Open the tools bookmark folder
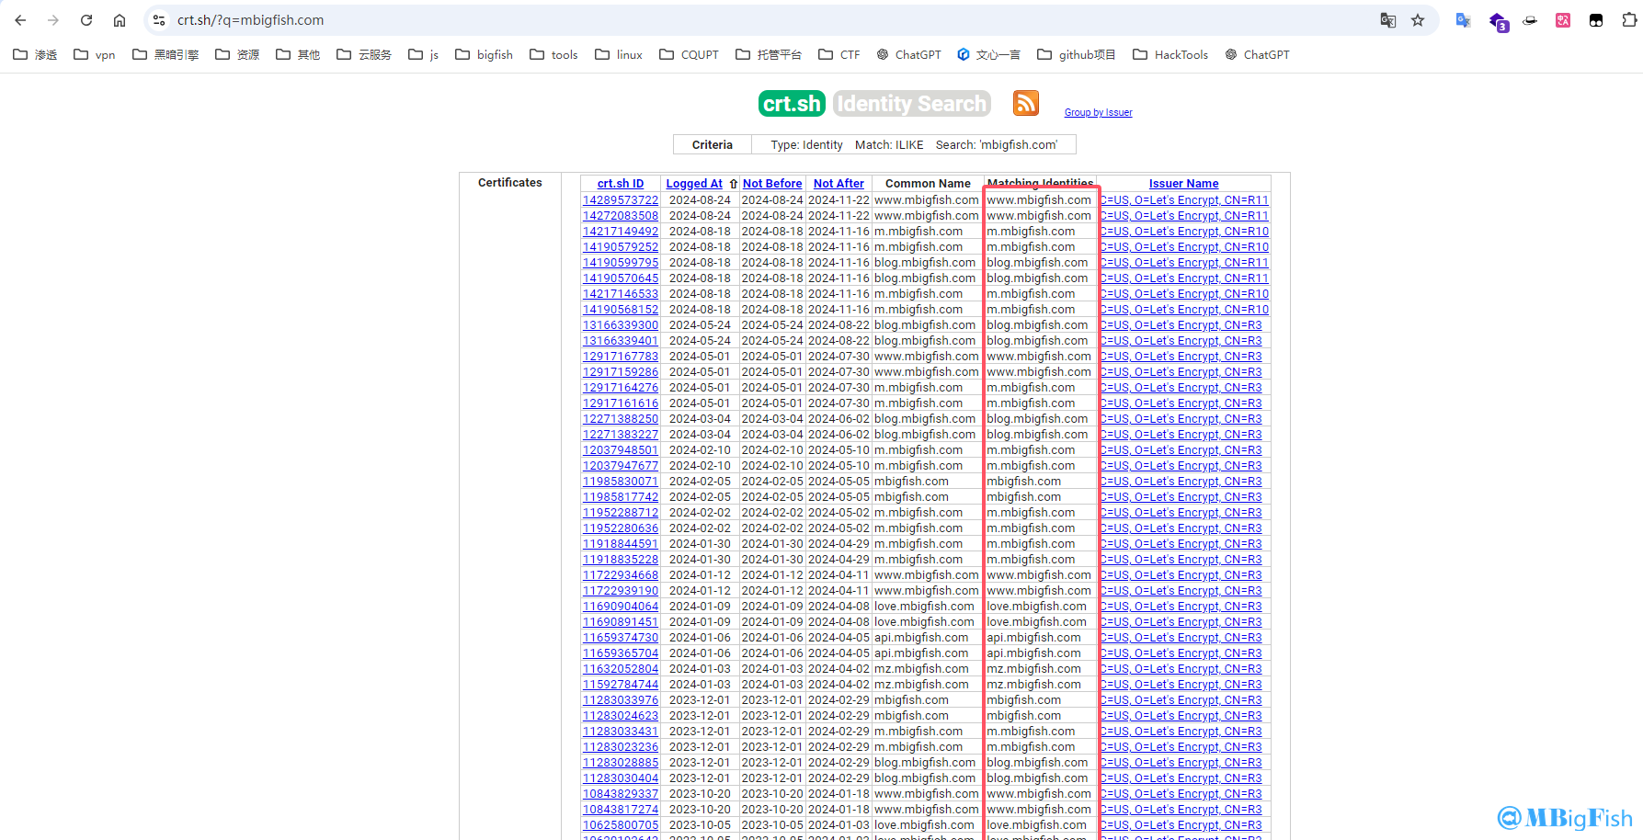Image resolution: width=1643 pixels, height=840 pixels. pyautogui.click(x=553, y=55)
